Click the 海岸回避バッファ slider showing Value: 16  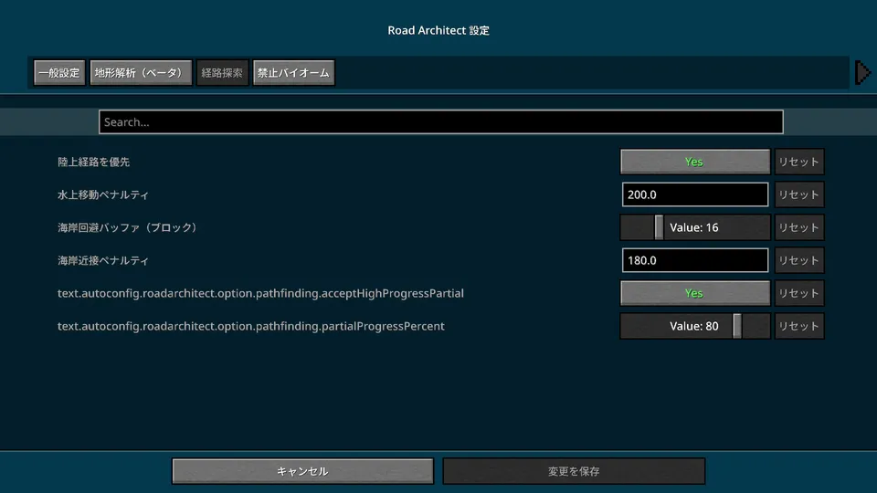pyautogui.click(x=694, y=227)
